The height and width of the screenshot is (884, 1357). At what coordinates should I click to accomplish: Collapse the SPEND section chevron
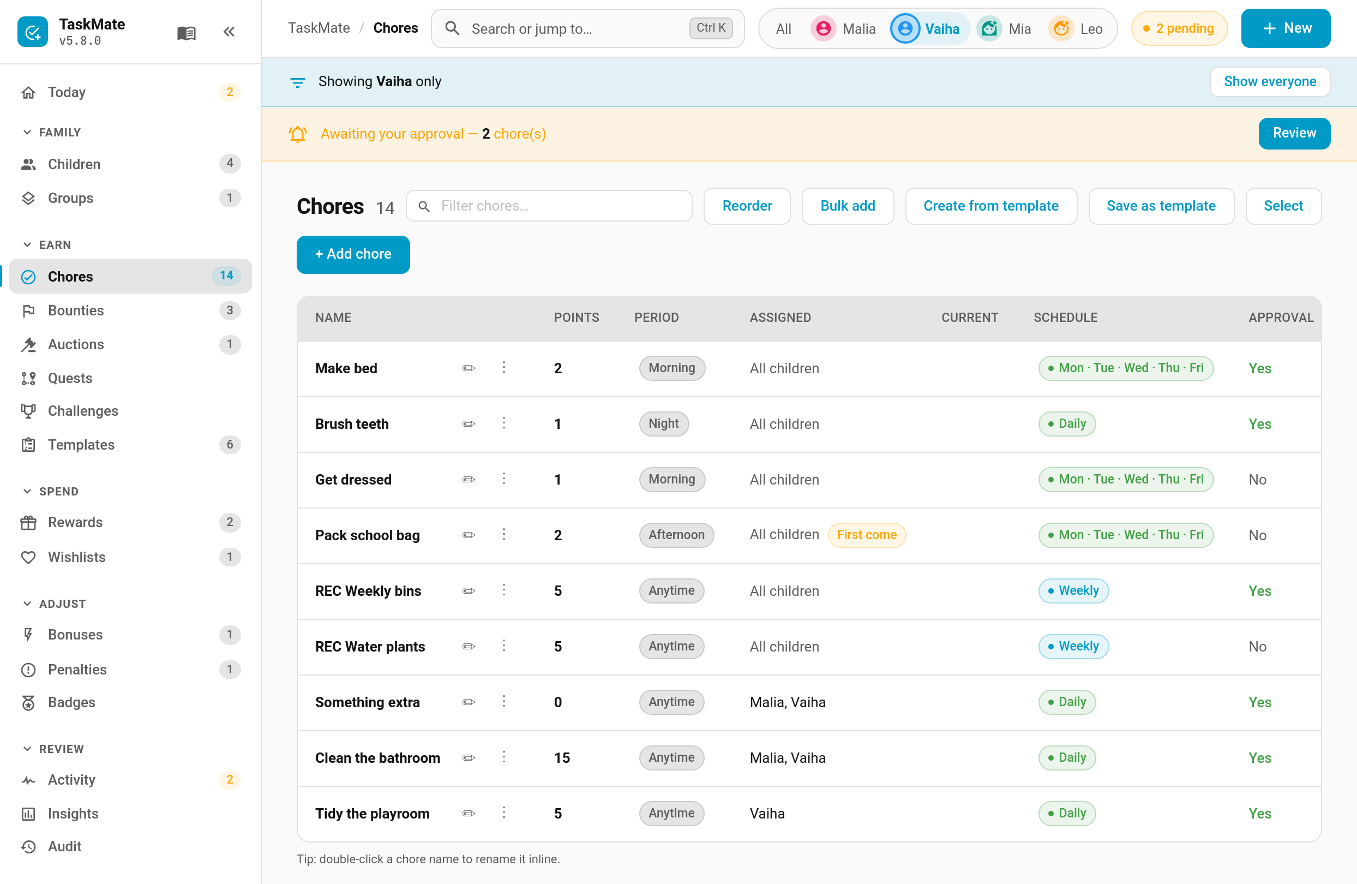(27, 491)
